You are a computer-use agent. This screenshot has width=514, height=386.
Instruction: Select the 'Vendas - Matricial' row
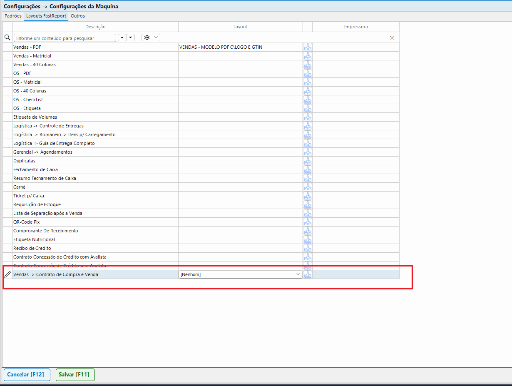pyautogui.click(x=201, y=56)
